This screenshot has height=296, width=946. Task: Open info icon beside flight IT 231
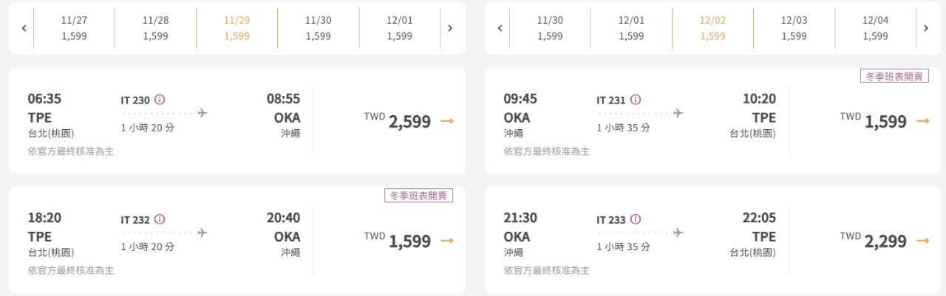pyautogui.click(x=636, y=100)
